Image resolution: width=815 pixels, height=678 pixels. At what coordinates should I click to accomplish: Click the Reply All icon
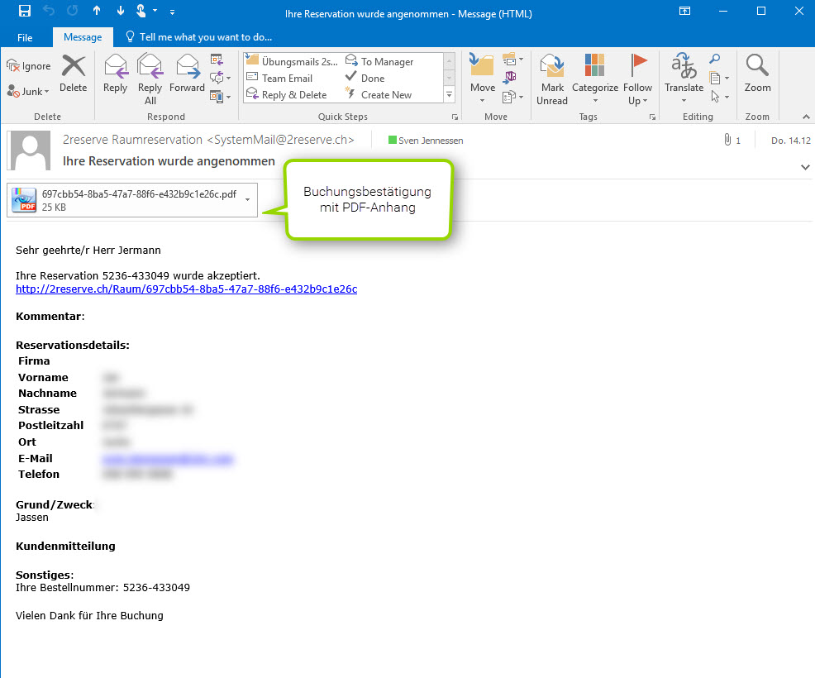click(150, 74)
